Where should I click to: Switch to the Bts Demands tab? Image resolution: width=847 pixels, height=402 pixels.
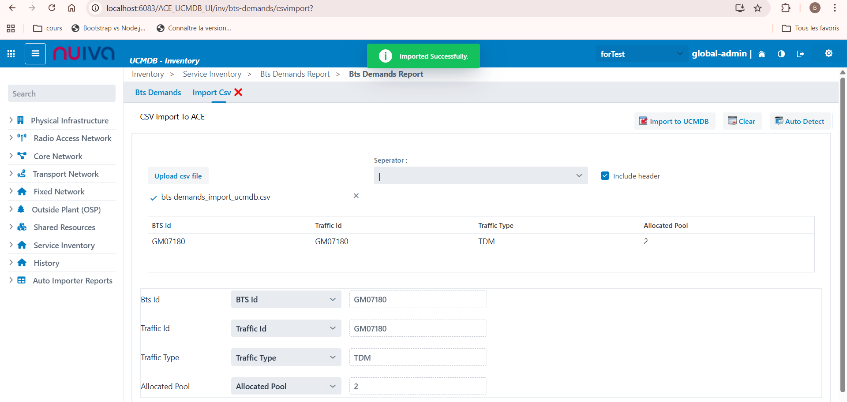coord(158,93)
